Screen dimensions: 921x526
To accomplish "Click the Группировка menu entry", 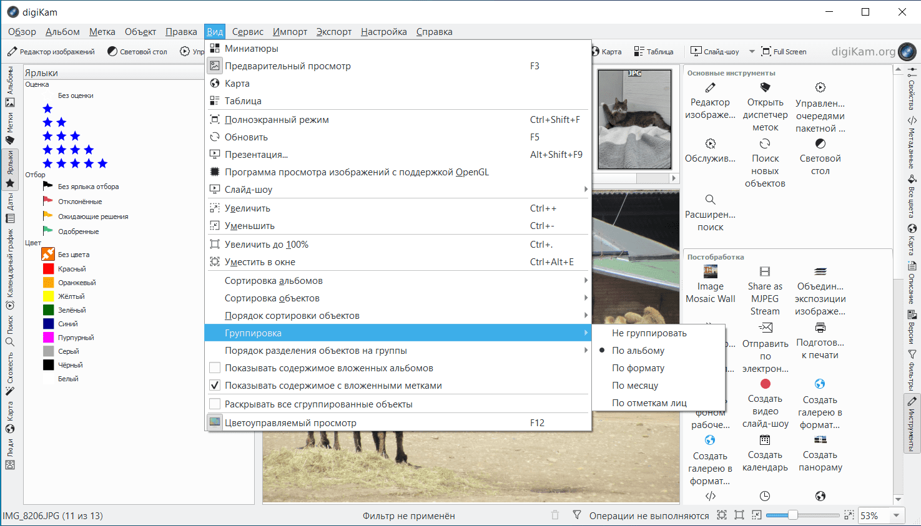I will pos(398,333).
